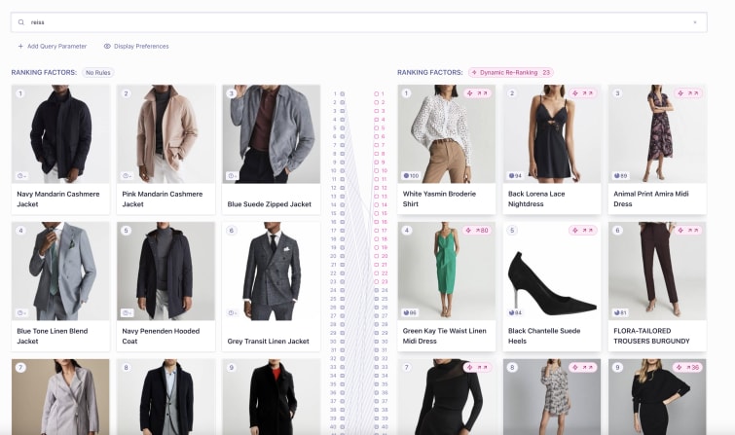Click boost badge showing 36 on right item 9
This screenshot has width=735, height=435.
pos(688,367)
